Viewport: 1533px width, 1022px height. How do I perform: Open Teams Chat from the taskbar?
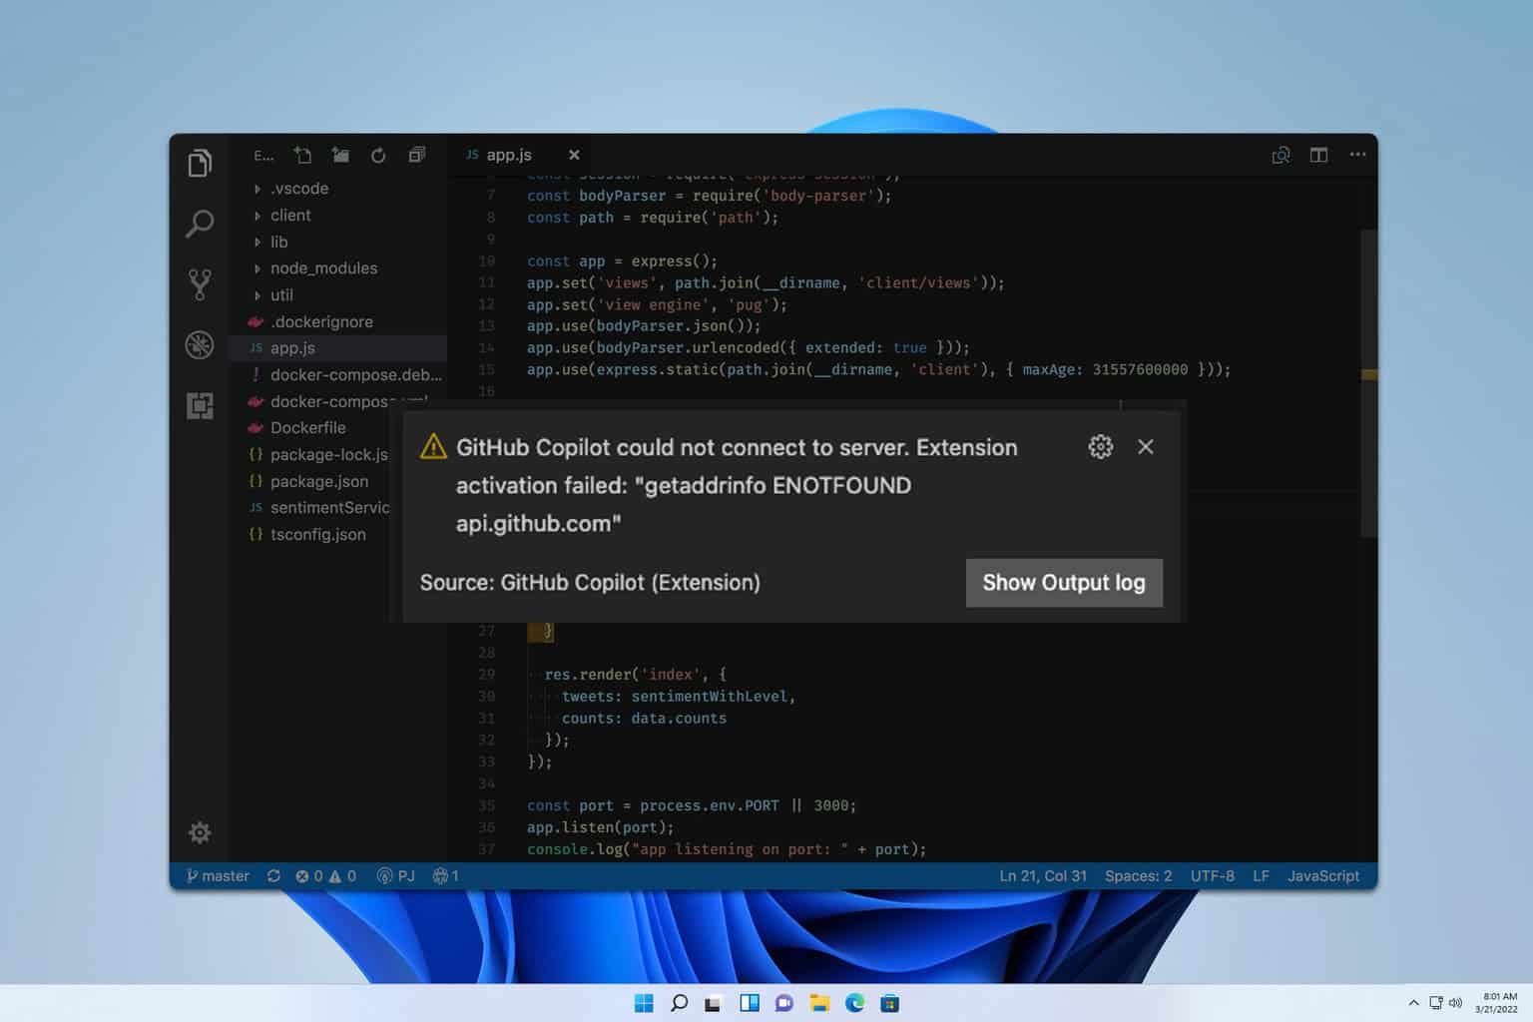click(783, 1003)
